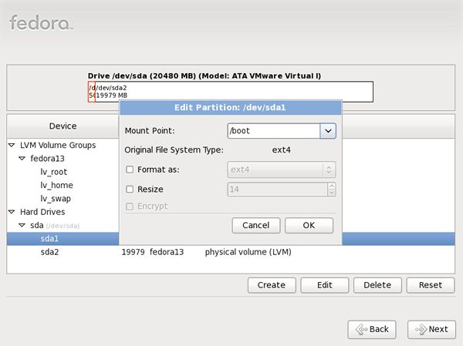The width and height of the screenshot is (463, 346).
Task: Open the Mount Point dropdown arrow
Action: (x=328, y=131)
